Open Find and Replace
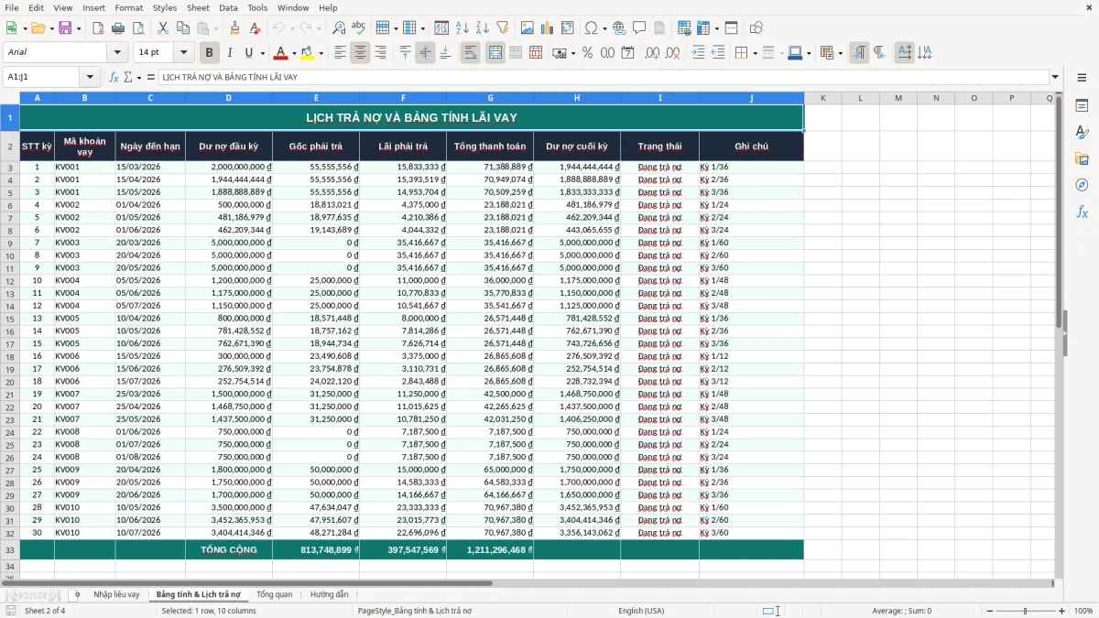1099x618 pixels. point(339,28)
